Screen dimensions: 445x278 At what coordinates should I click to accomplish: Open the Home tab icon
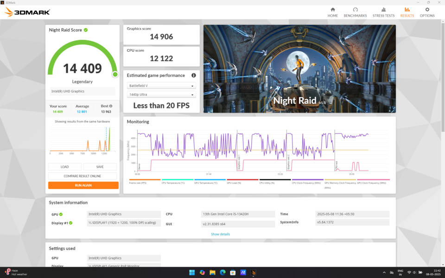(x=333, y=10)
